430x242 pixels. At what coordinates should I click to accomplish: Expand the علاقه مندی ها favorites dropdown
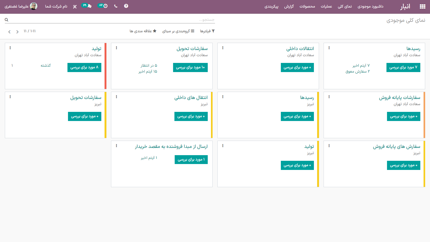143,31
